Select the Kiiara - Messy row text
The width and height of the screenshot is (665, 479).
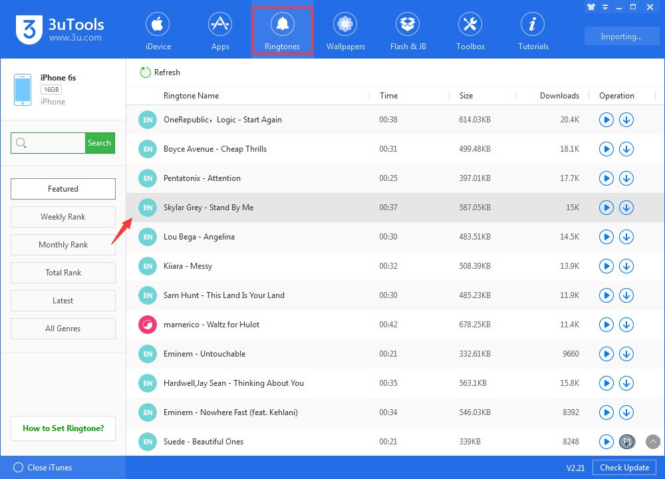point(188,266)
